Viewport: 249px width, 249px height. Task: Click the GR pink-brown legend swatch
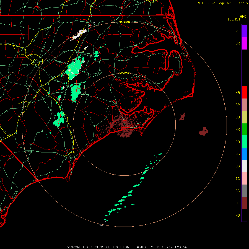(x=244, y=105)
